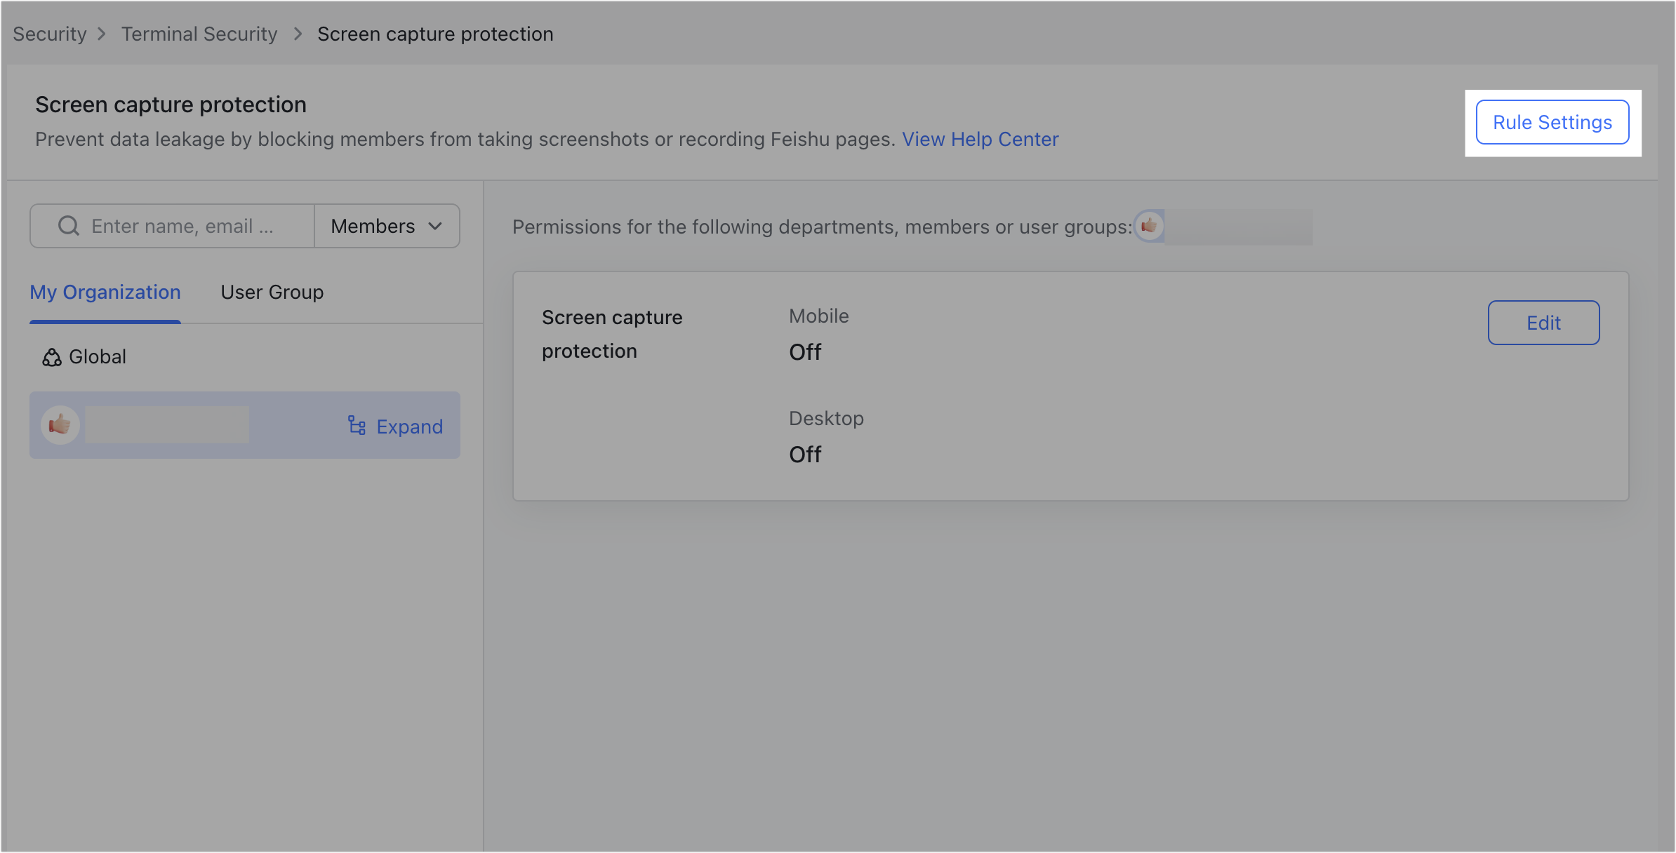Click the Mobile Off status value
This screenshot has width=1676, height=853.
[805, 352]
